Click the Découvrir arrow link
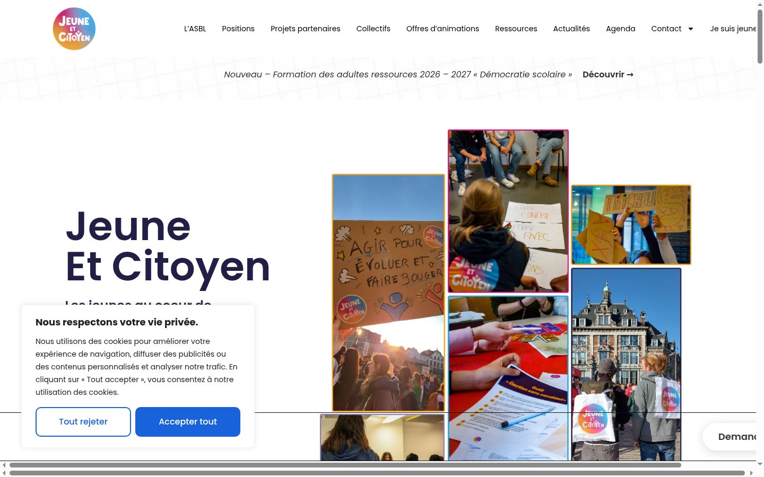764x477 pixels. click(608, 74)
